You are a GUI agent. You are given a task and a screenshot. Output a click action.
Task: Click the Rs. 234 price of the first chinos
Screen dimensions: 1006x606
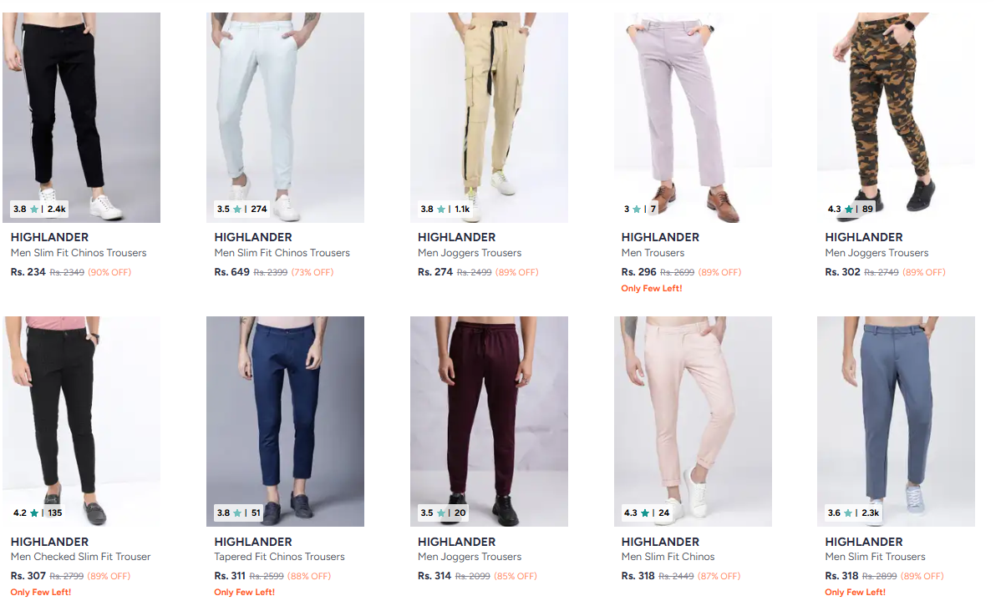[28, 272]
